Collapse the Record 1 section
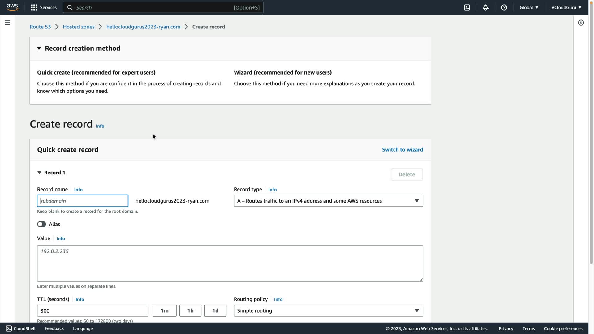This screenshot has width=594, height=334. click(x=39, y=173)
